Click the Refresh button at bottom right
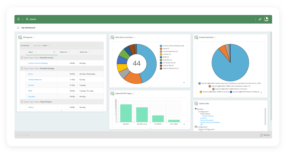 point(264,135)
